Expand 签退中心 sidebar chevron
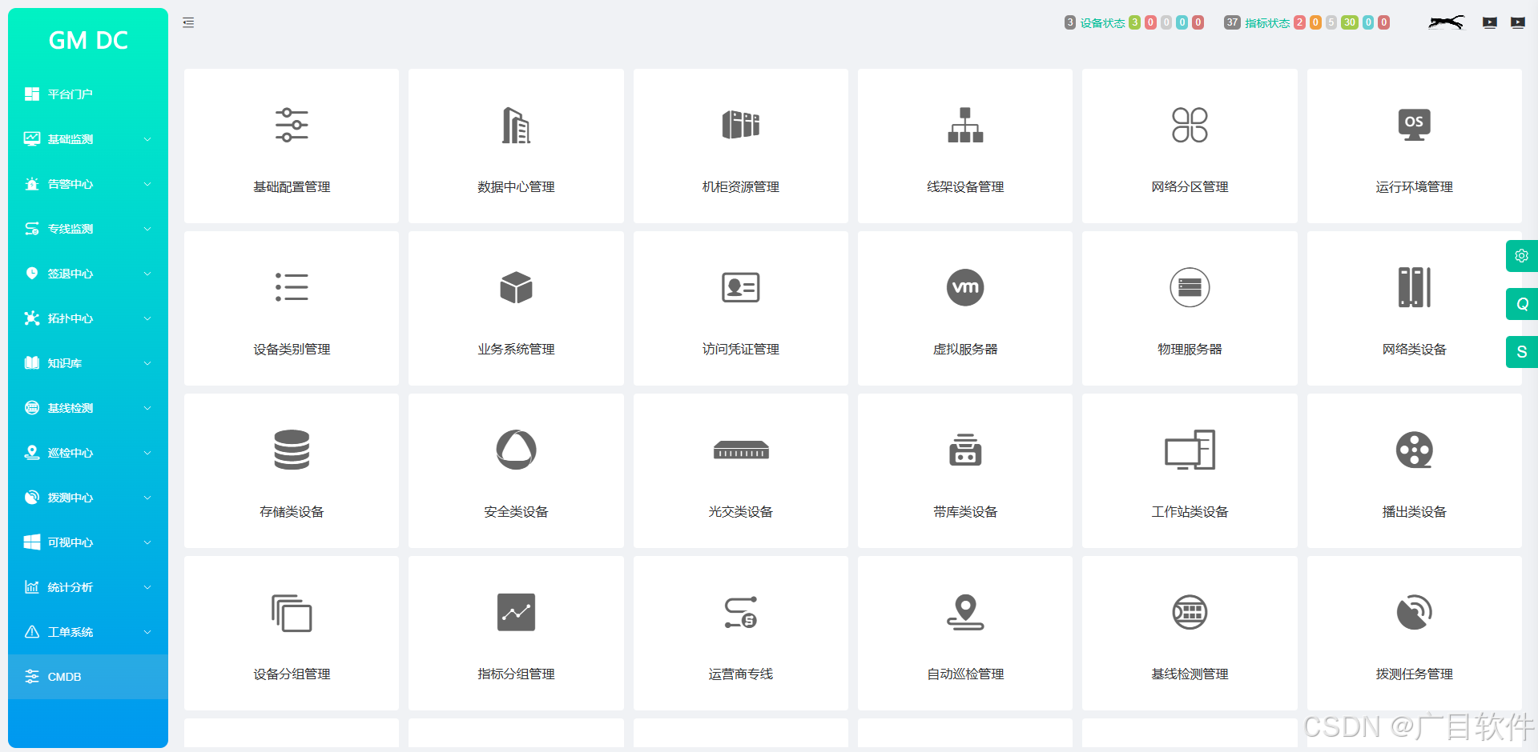This screenshot has height=752, width=1538. click(147, 274)
